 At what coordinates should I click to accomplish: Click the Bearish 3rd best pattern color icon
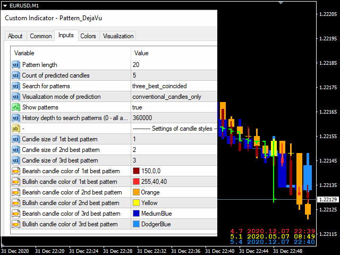pos(16,214)
